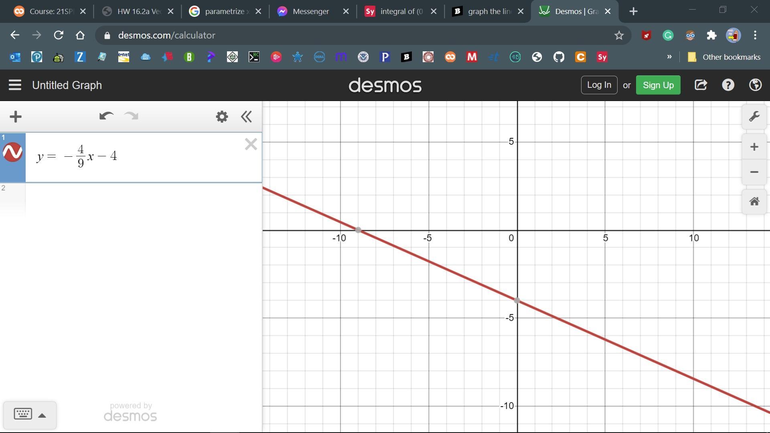Share the graph via share icon

click(x=701, y=85)
